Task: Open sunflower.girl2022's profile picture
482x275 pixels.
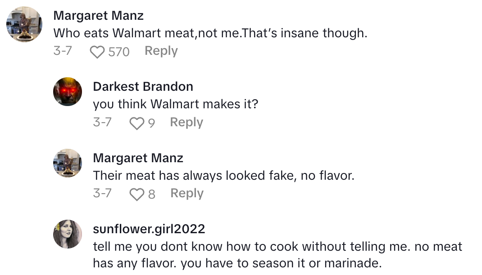Action: (68, 234)
